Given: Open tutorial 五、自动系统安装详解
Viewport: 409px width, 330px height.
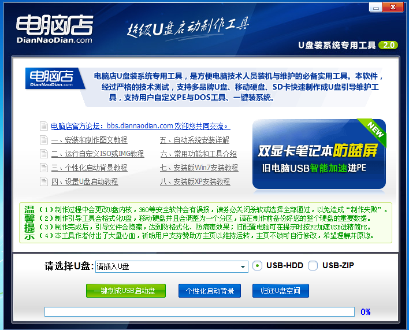Looking at the screenshot, I should [195, 140].
